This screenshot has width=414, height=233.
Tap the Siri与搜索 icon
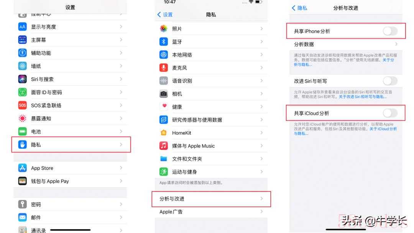click(23, 79)
